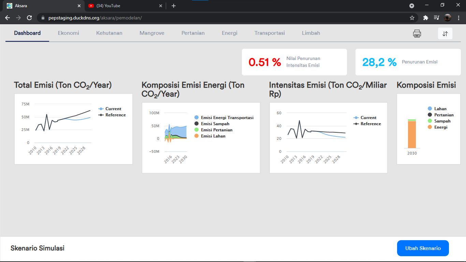The height and width of the screenshot is (262, 466).
Task: Toggle Emisi Lahan legend item
Action: pos(209,136)
